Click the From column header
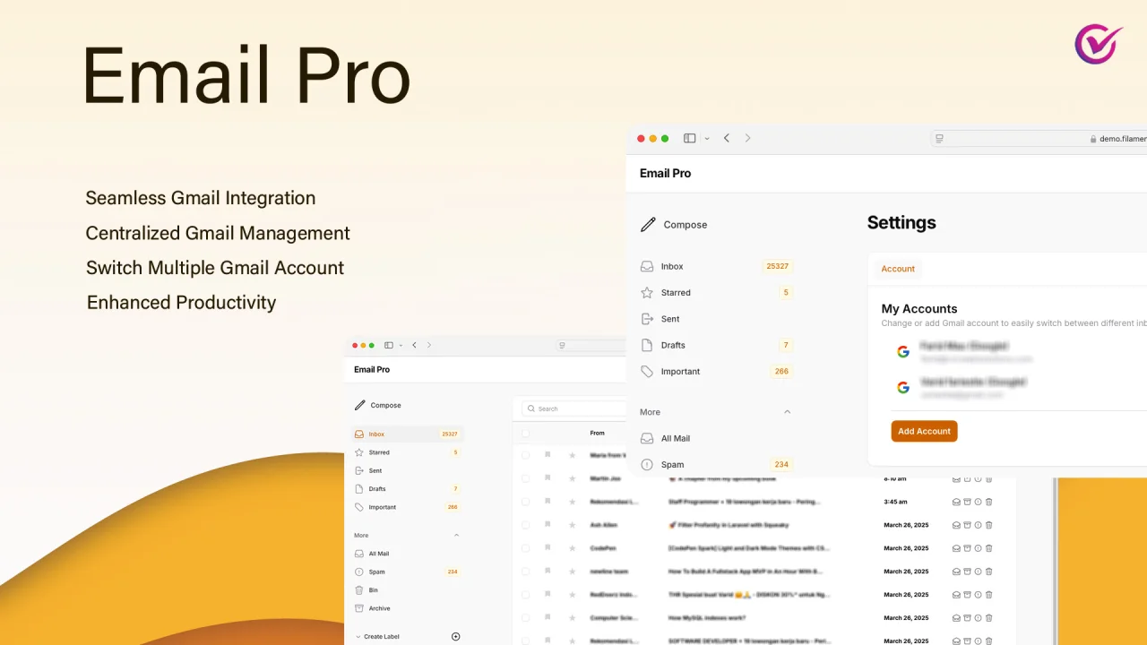Image resolution: width=1147 pixels, height=645 pixels. 597,434
